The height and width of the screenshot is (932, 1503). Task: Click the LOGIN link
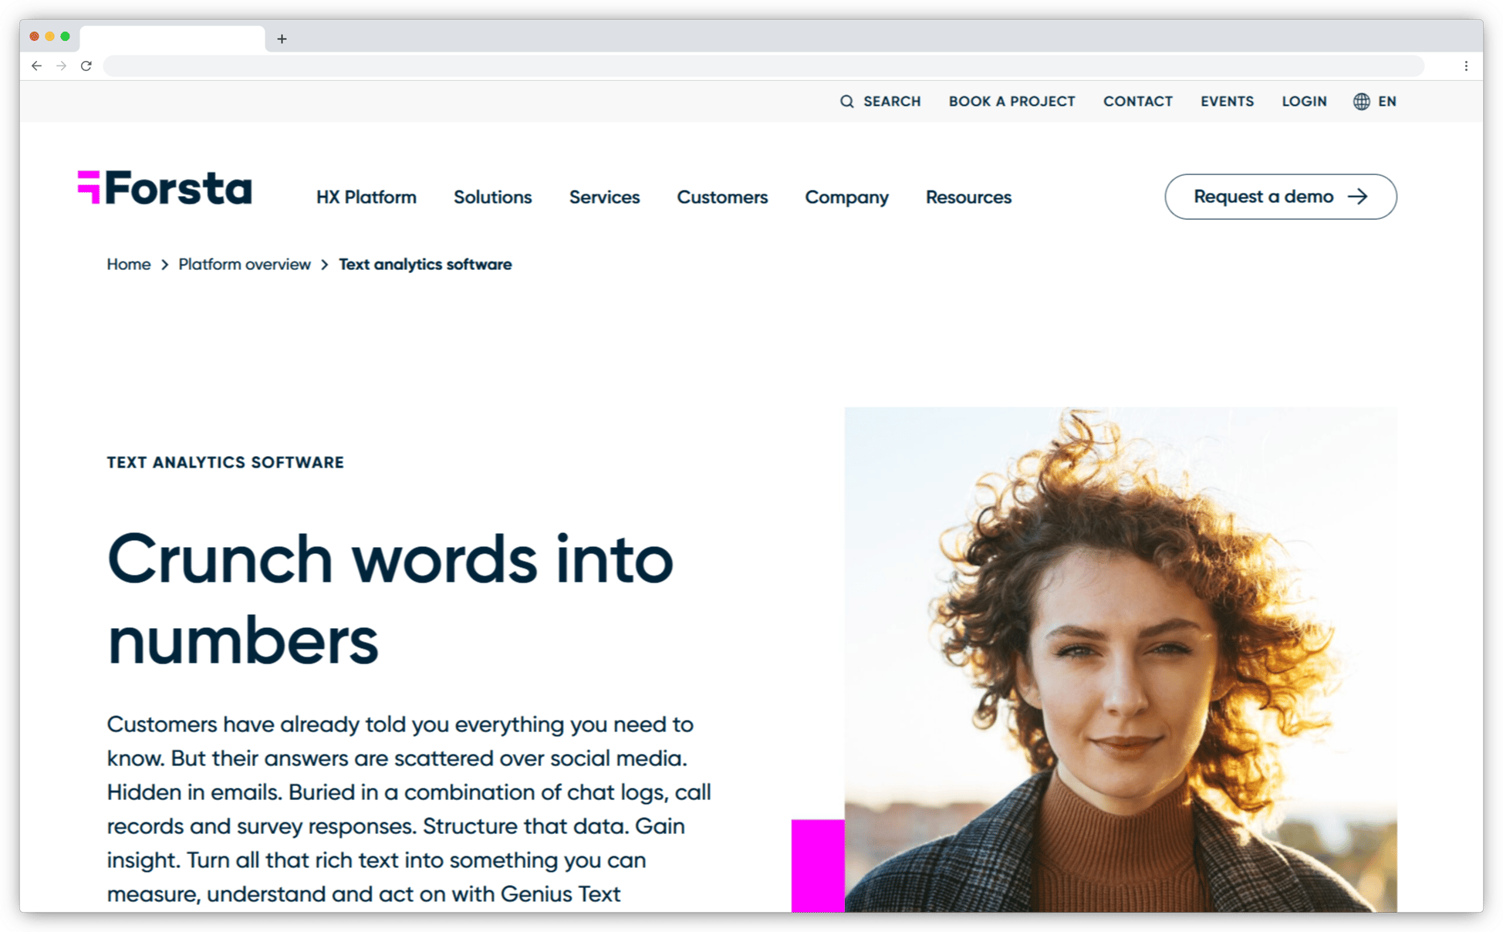click(x=1304, y=101)
